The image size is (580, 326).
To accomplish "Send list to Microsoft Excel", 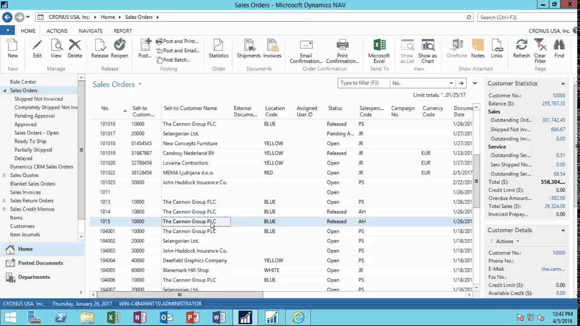I will (x=379, y=52).
